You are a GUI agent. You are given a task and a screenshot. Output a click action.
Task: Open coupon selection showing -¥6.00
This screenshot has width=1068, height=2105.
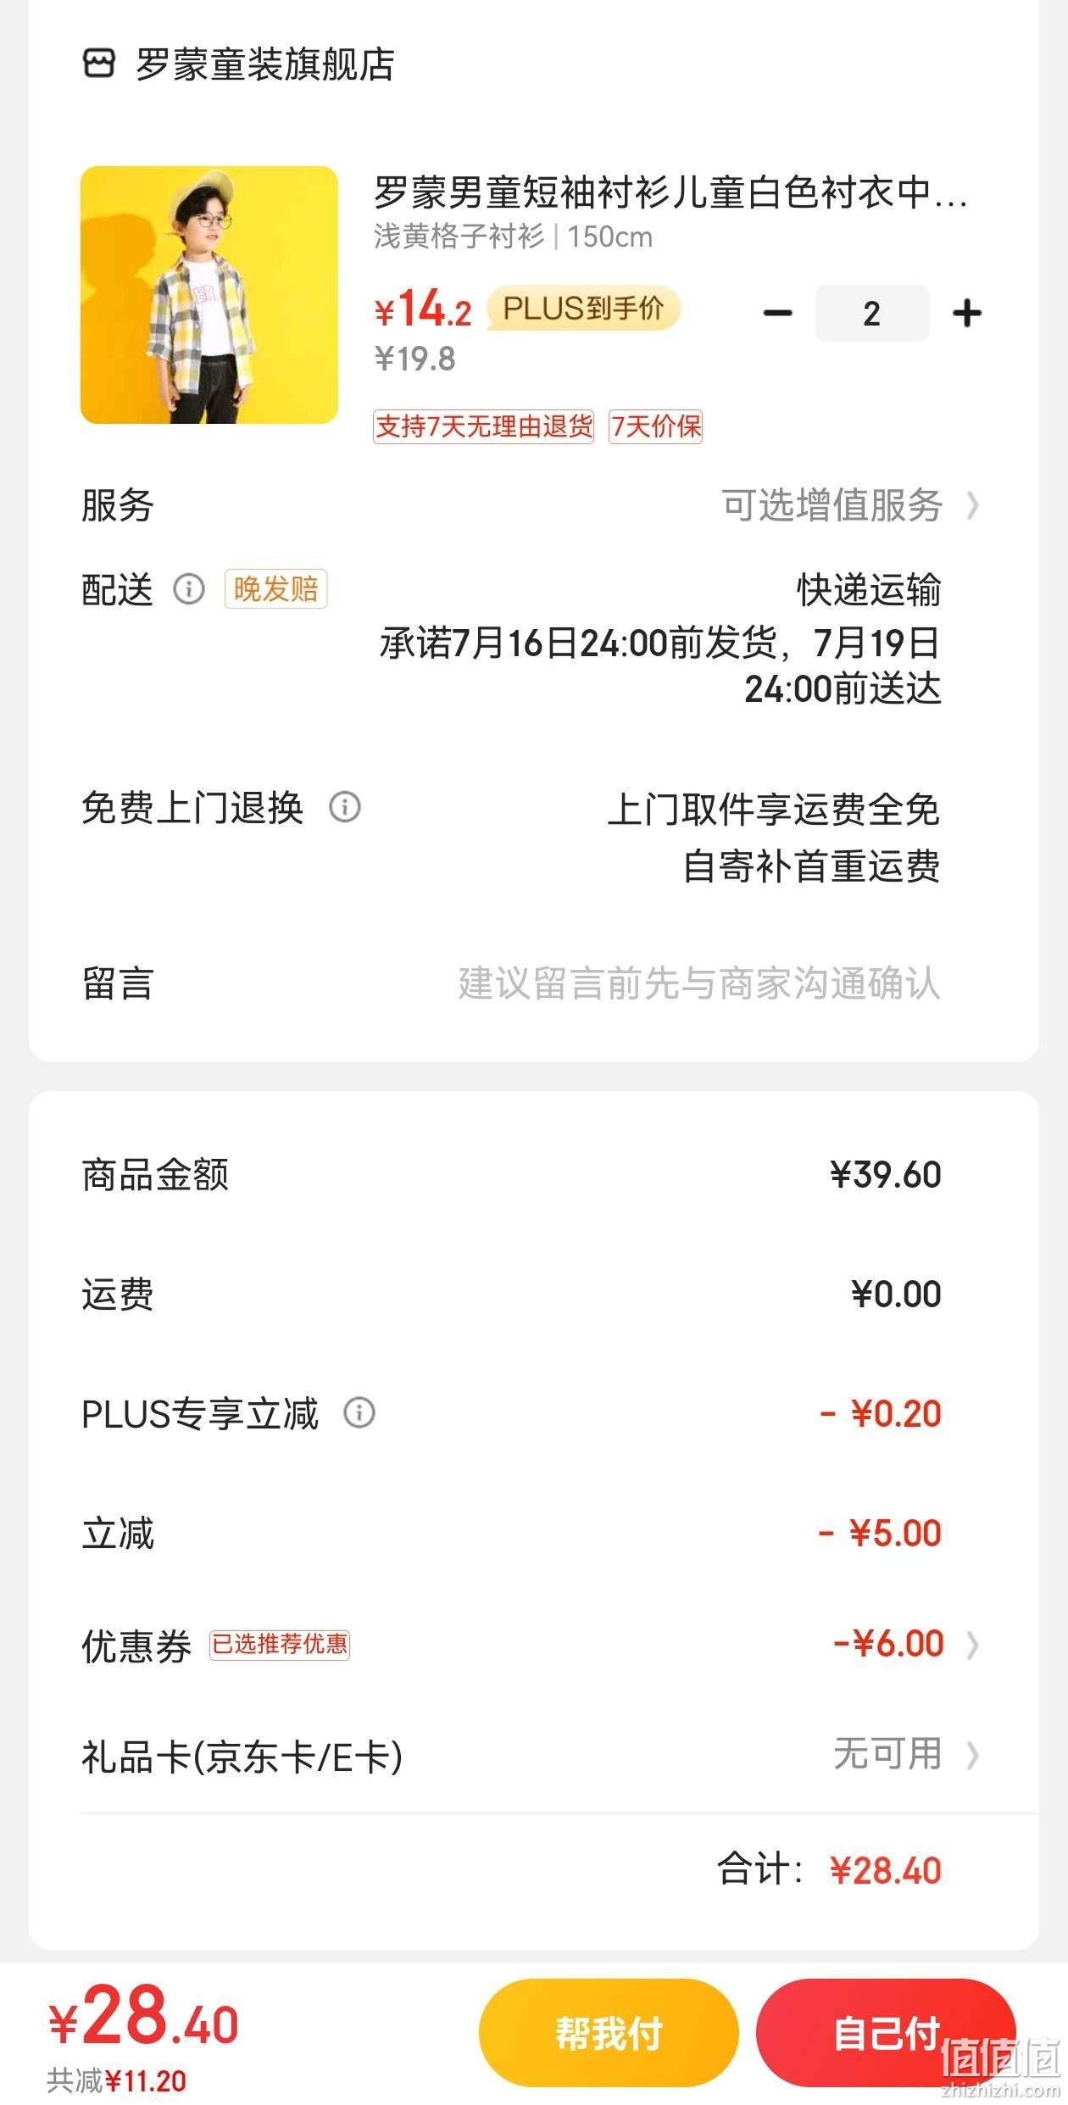pyautogui.click(x=905, y=1644)
